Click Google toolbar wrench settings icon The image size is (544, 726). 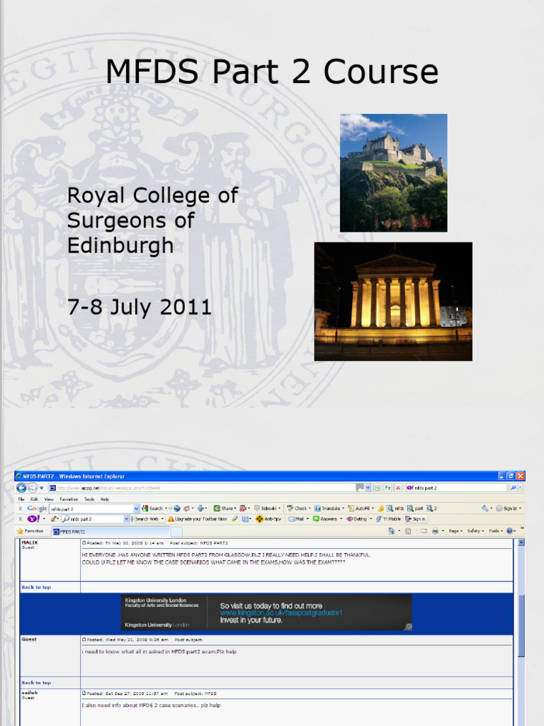pos(484,508)
